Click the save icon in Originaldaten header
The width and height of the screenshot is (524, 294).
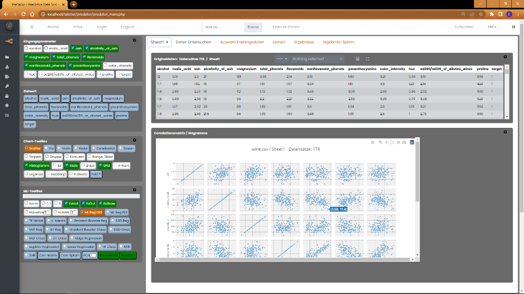coord(358,58)
